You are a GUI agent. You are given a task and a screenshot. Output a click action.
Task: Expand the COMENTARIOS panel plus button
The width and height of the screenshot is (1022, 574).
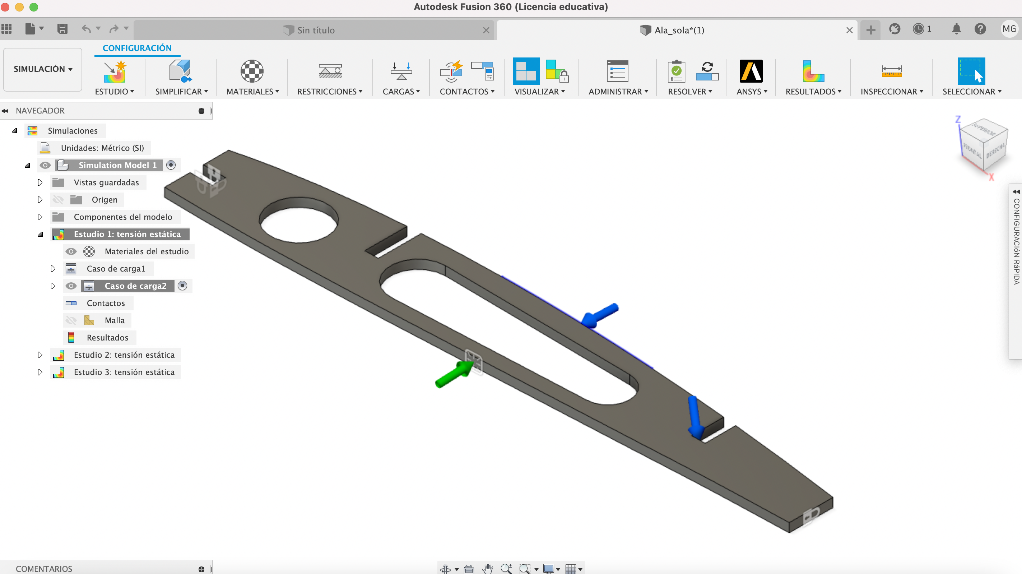pyautogui.click(x=201, y=569)
